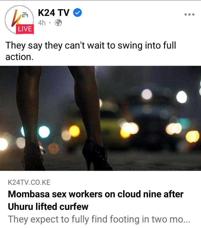Click the 4h post timestamp
The height and width of the screenshot is (228, 201).
42,23
